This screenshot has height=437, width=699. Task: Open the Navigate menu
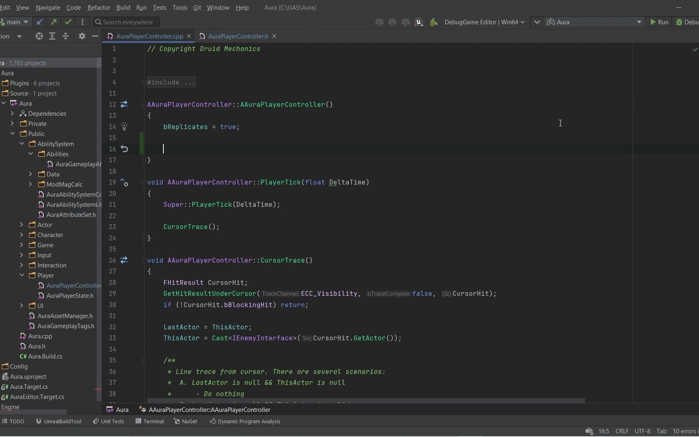coord(48,8)
